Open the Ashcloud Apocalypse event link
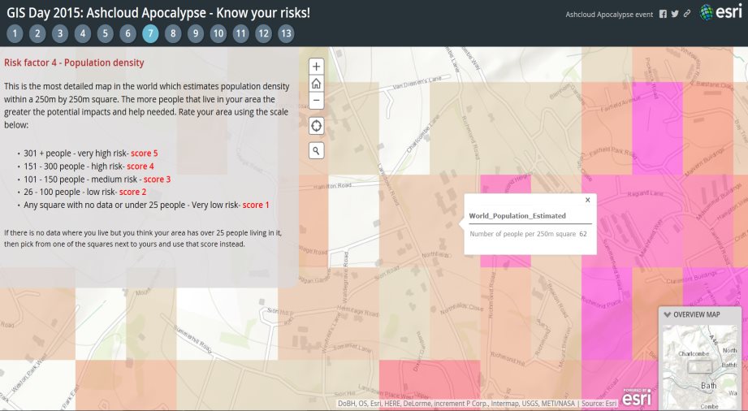The height and width of the screenshot is (411, 748). pyautogui.click(x=609, y=14)
